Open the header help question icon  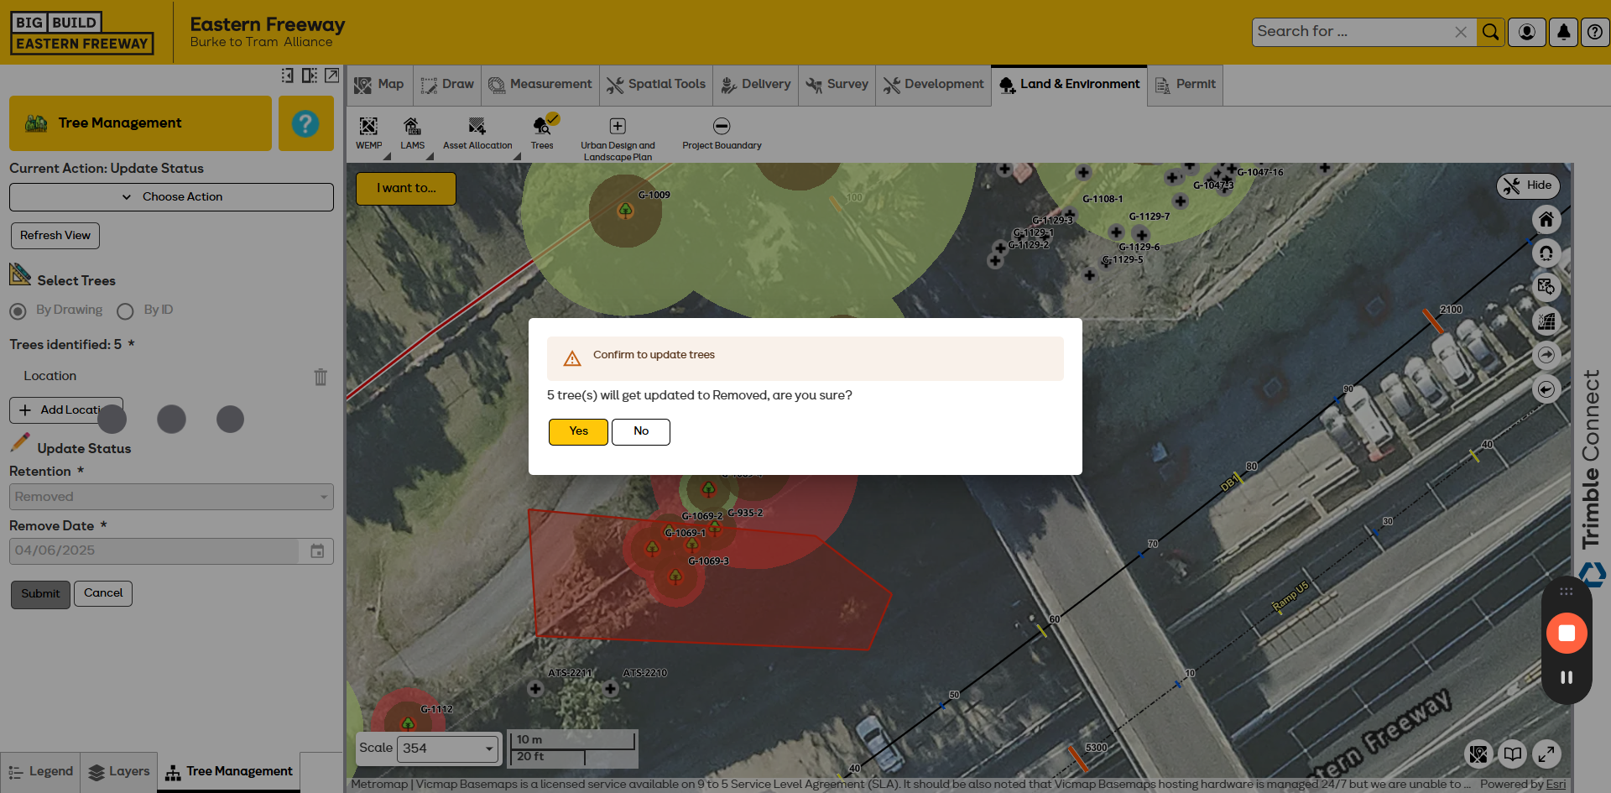pyautogui.click(x=1595, y=32)
